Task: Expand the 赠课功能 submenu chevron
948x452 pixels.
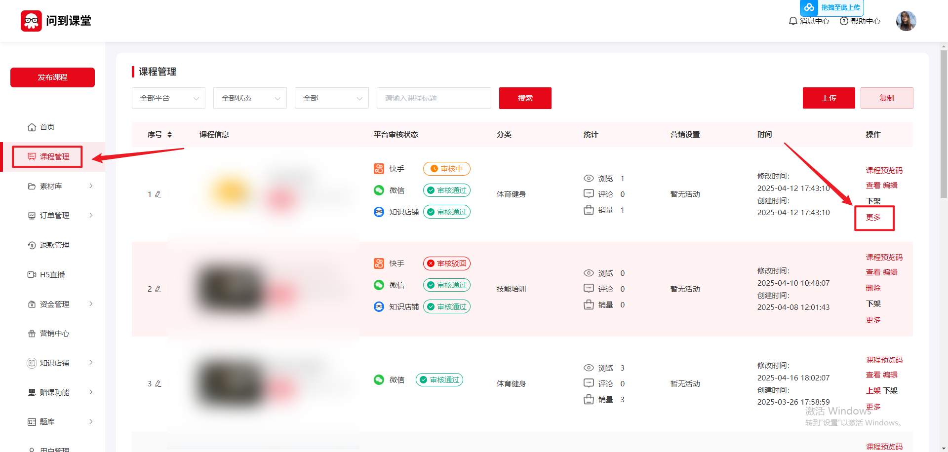Action: click(91, 392)
